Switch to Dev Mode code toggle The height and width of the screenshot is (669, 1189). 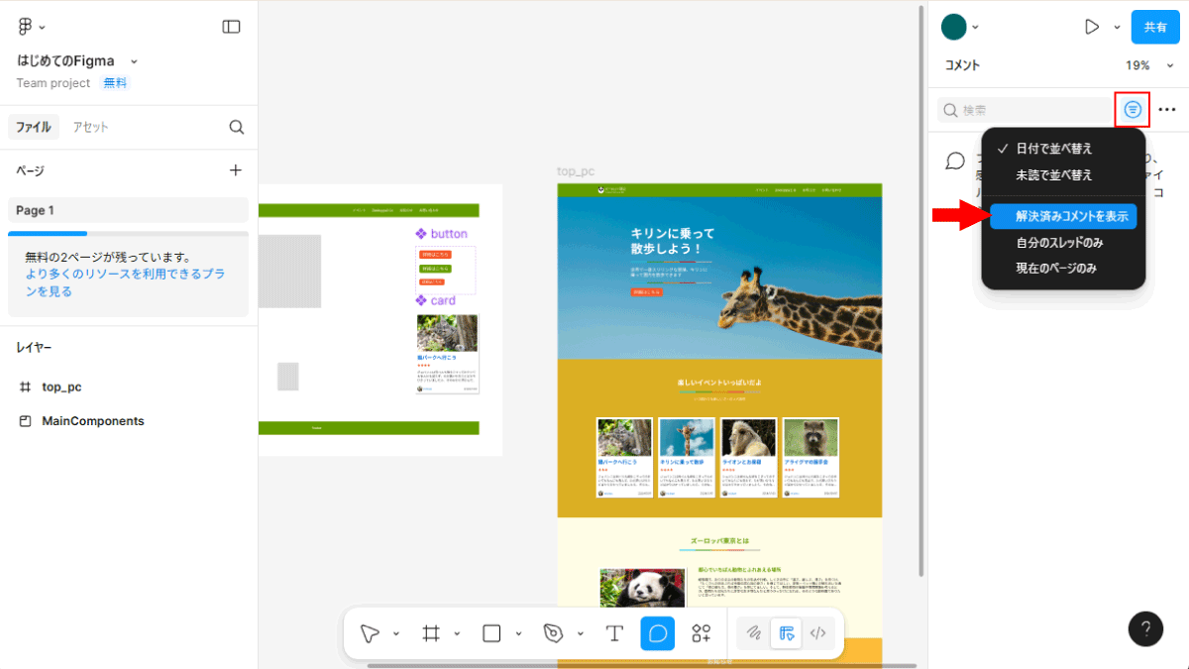click(x=817, y=633)
